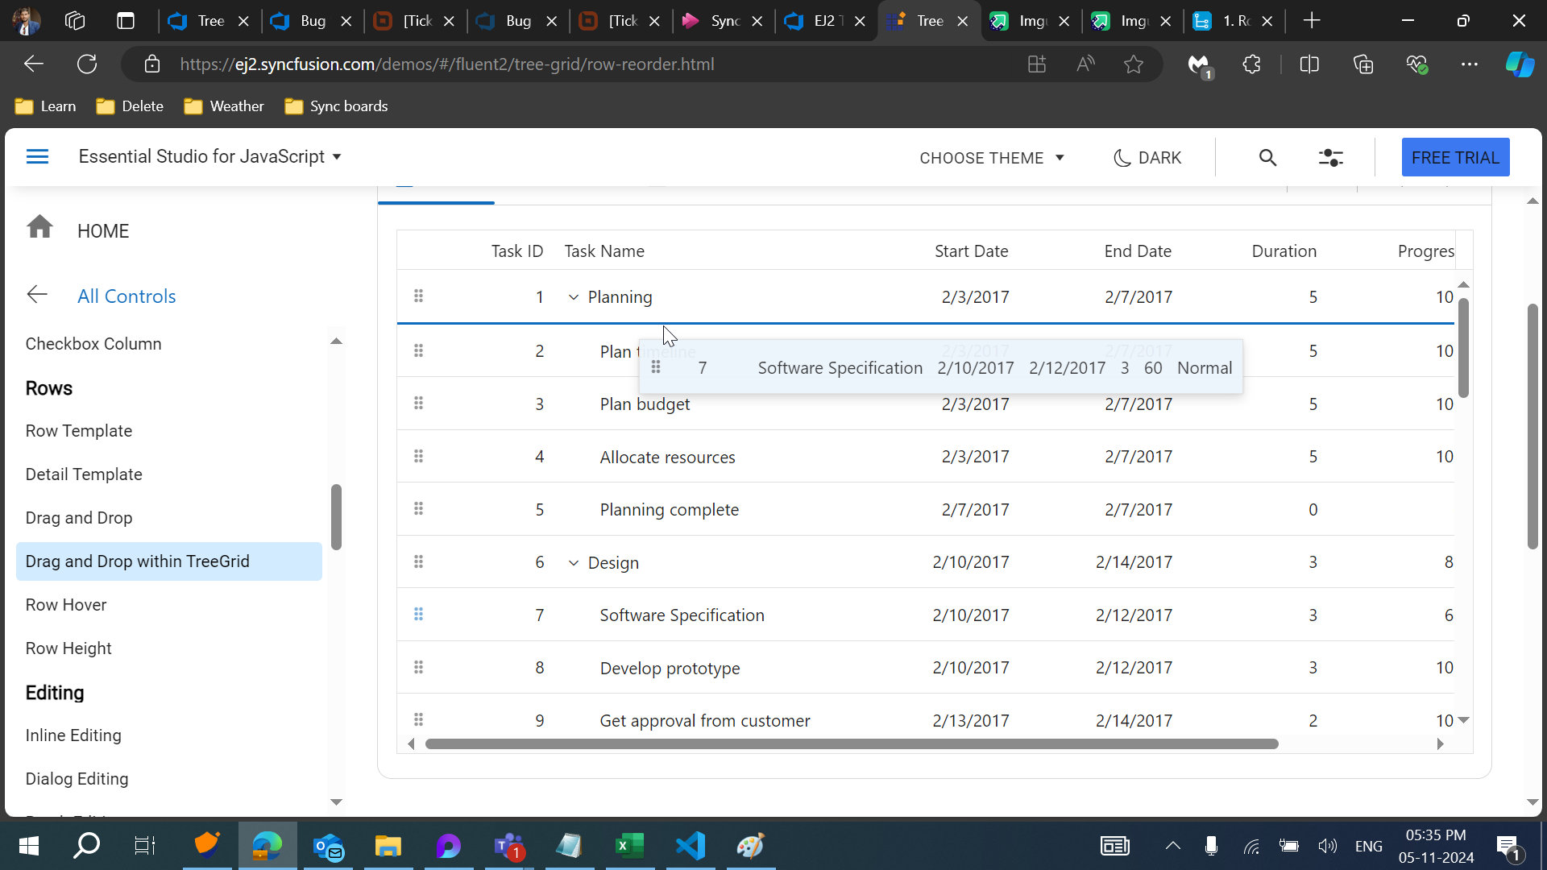
Task: Click drag handle of Software Specification row
Action: 418,615
